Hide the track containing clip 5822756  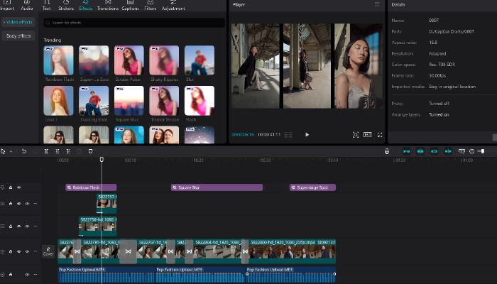(x=19, y=226)
